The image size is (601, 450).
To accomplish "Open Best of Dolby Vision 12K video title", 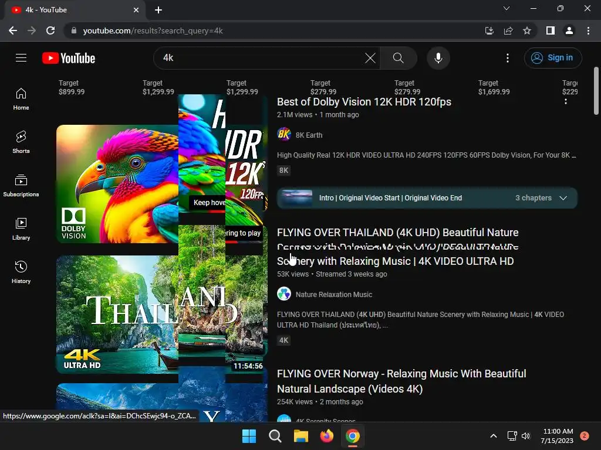I will tap(364, 102).
